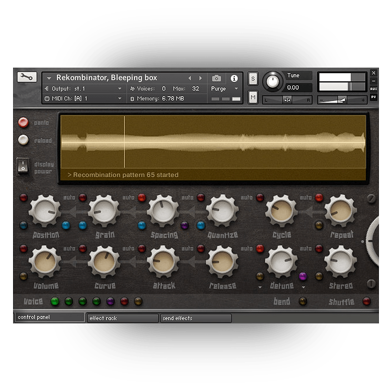Click the curve knob
The height and width of the screenshot is (392, 392).
(104, 262)
